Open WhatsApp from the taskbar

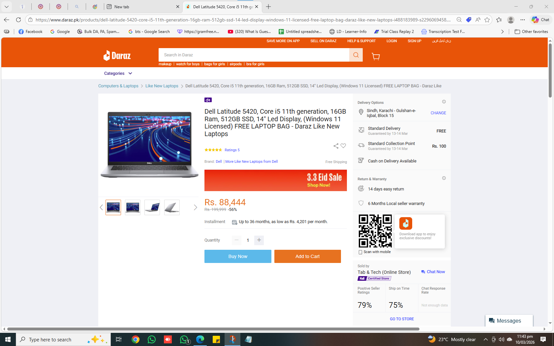152,339
